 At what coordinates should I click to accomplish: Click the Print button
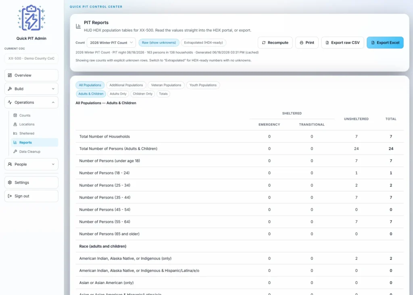307,43
